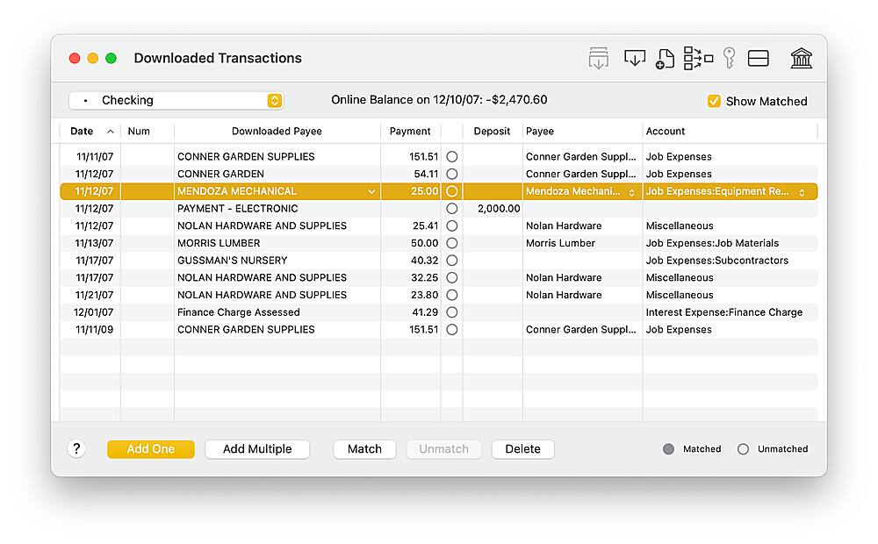Click the download-all stacked tray toolbar icon

pyautogui.click(x=598, y=59)
